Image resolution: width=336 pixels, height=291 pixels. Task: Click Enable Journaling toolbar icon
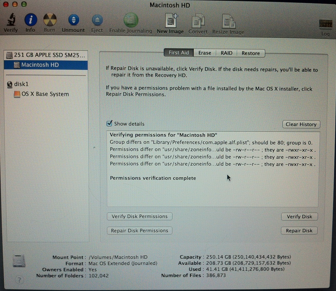click(x=131, y=20)
